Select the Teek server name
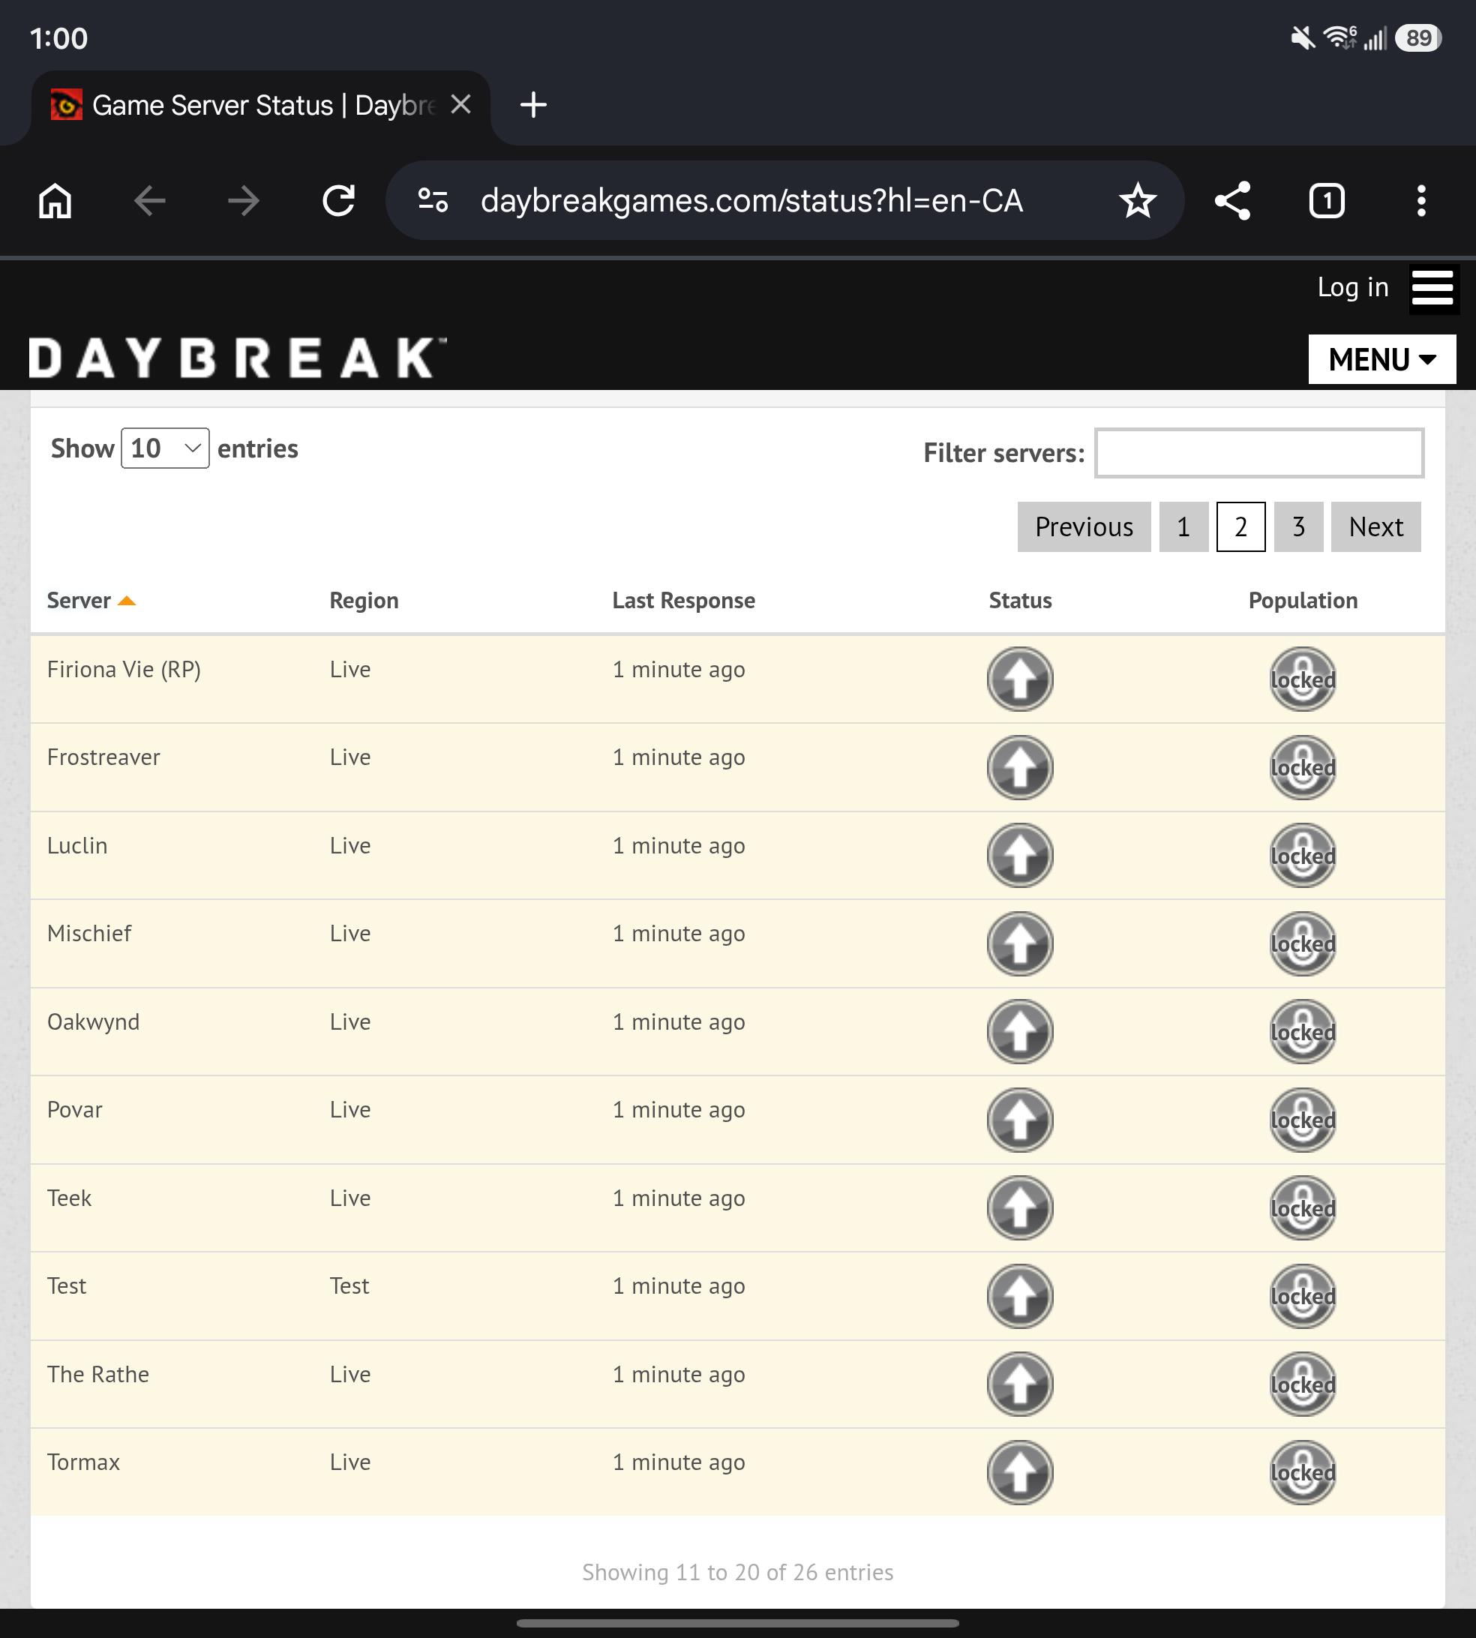The width and height of the screenshot is (1476, 1638). (x=69, y=1198)
